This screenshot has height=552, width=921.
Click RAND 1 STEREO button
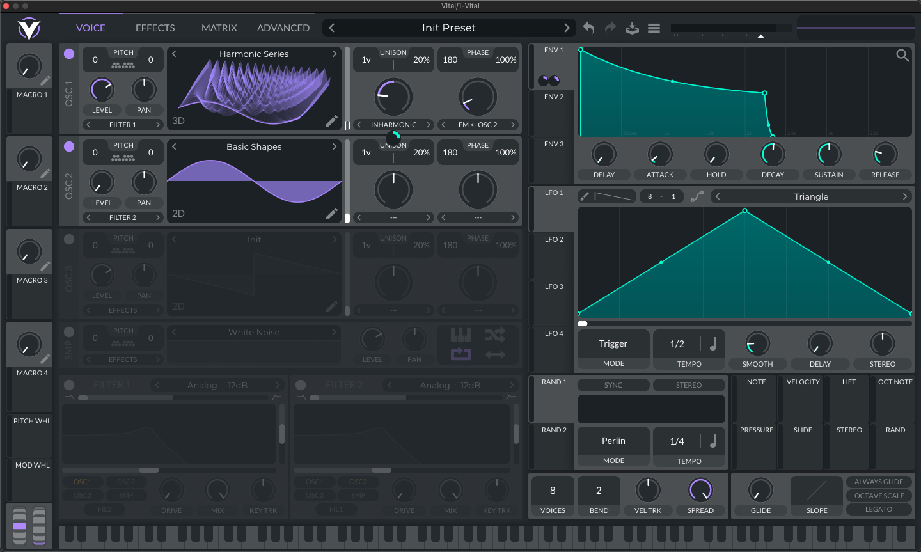coord(689,385)
